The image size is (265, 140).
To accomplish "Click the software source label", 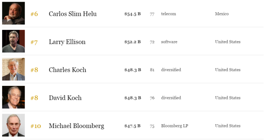I will pyautogui.click(x=169, y=42).
